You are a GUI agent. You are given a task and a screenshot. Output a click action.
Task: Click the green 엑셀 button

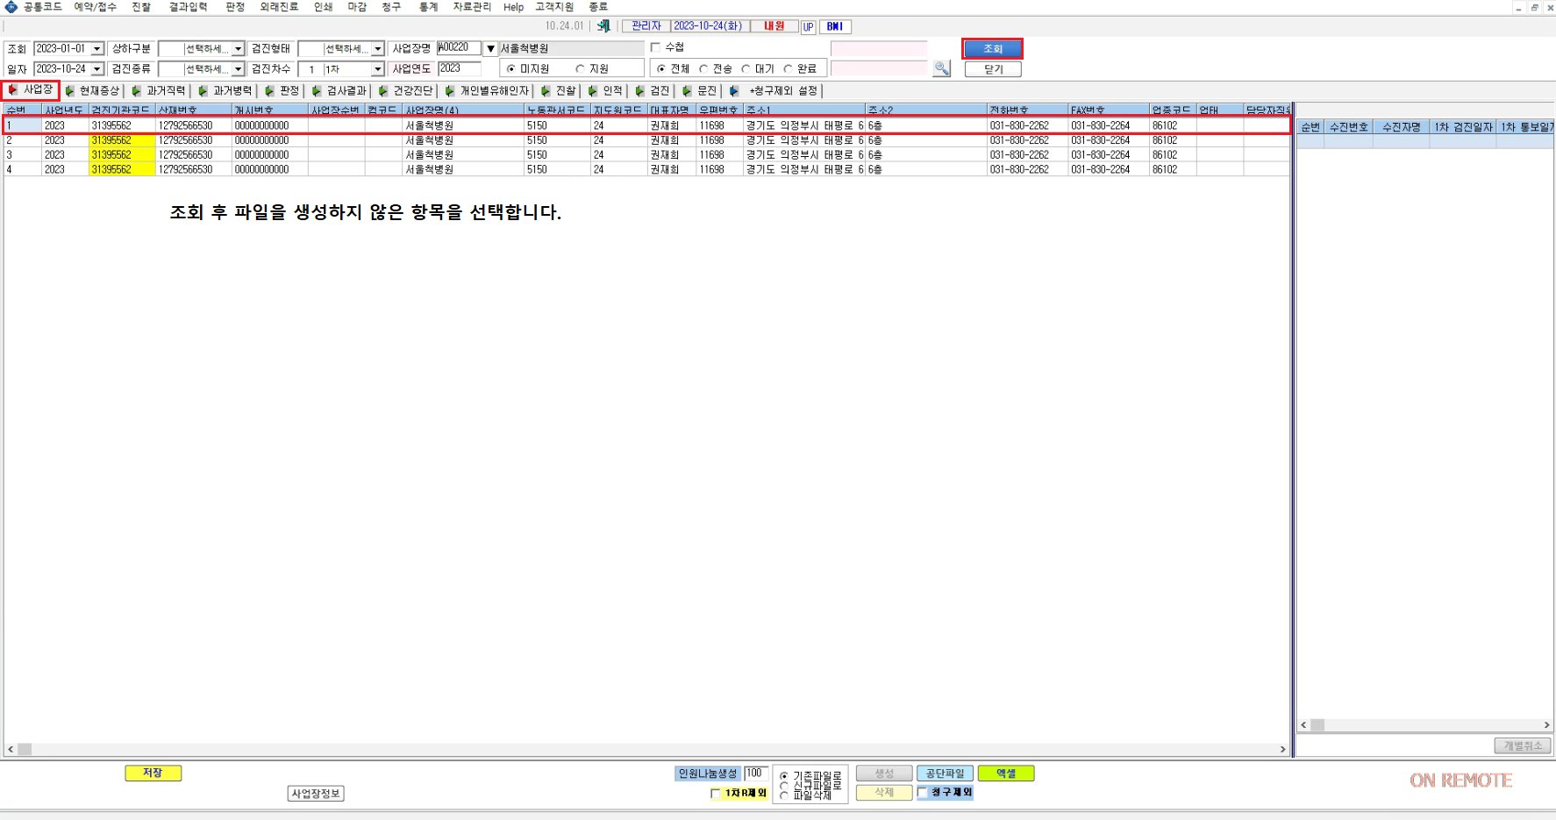(1005, 773)
